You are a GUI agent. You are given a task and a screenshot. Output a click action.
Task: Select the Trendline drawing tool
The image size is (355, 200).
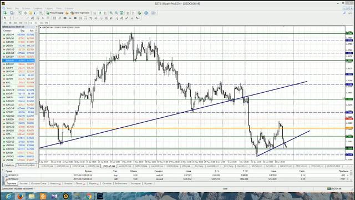(27, 18)
